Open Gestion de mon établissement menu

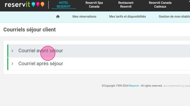[x=174, y=16]
